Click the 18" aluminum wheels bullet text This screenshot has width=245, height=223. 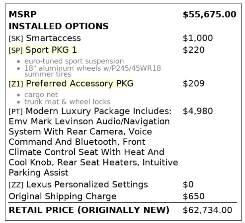point(92,68)
